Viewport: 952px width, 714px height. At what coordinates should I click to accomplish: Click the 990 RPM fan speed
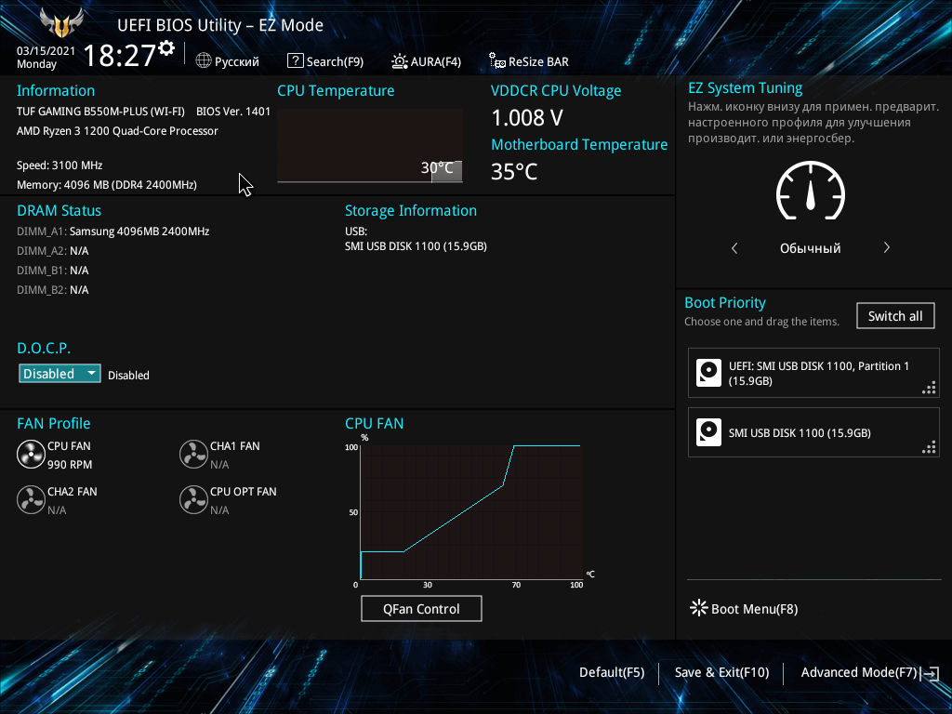(x=70, y=465)
